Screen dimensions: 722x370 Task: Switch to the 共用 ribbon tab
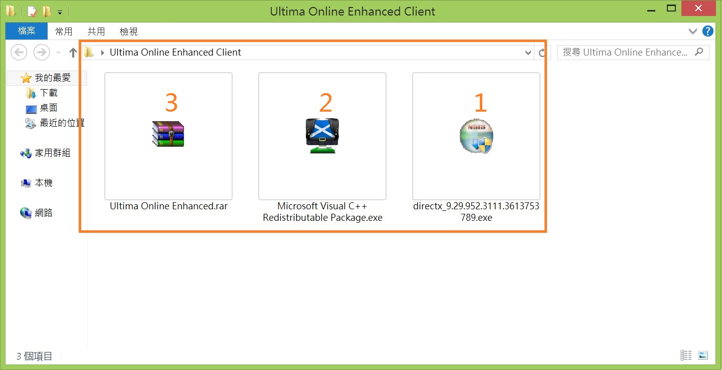point(96,32)
